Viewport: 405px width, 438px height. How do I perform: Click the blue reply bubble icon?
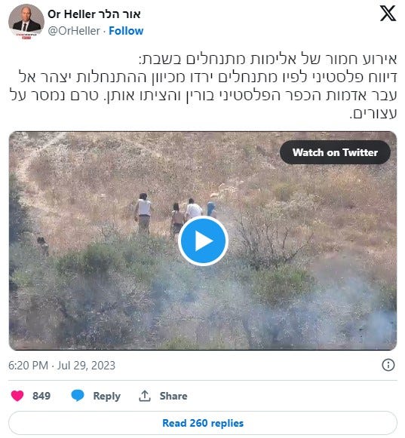click(78, 396)
